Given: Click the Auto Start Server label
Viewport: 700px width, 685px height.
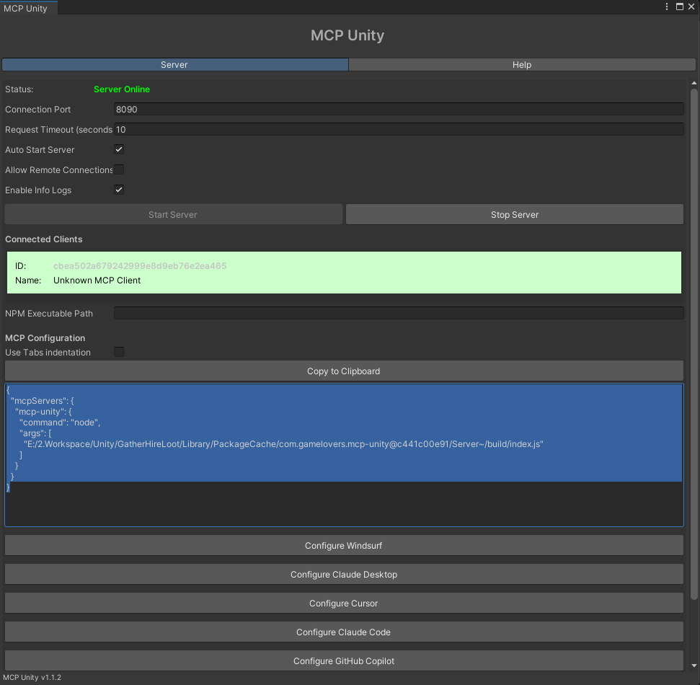Looking at the screenshot, I should tap(40, 149).
